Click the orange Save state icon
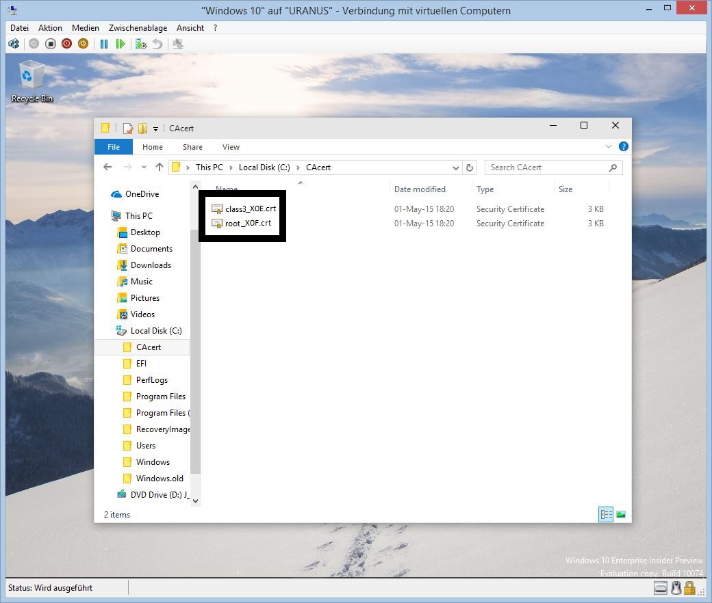The image size is (712, 603). tap(83, 44)
